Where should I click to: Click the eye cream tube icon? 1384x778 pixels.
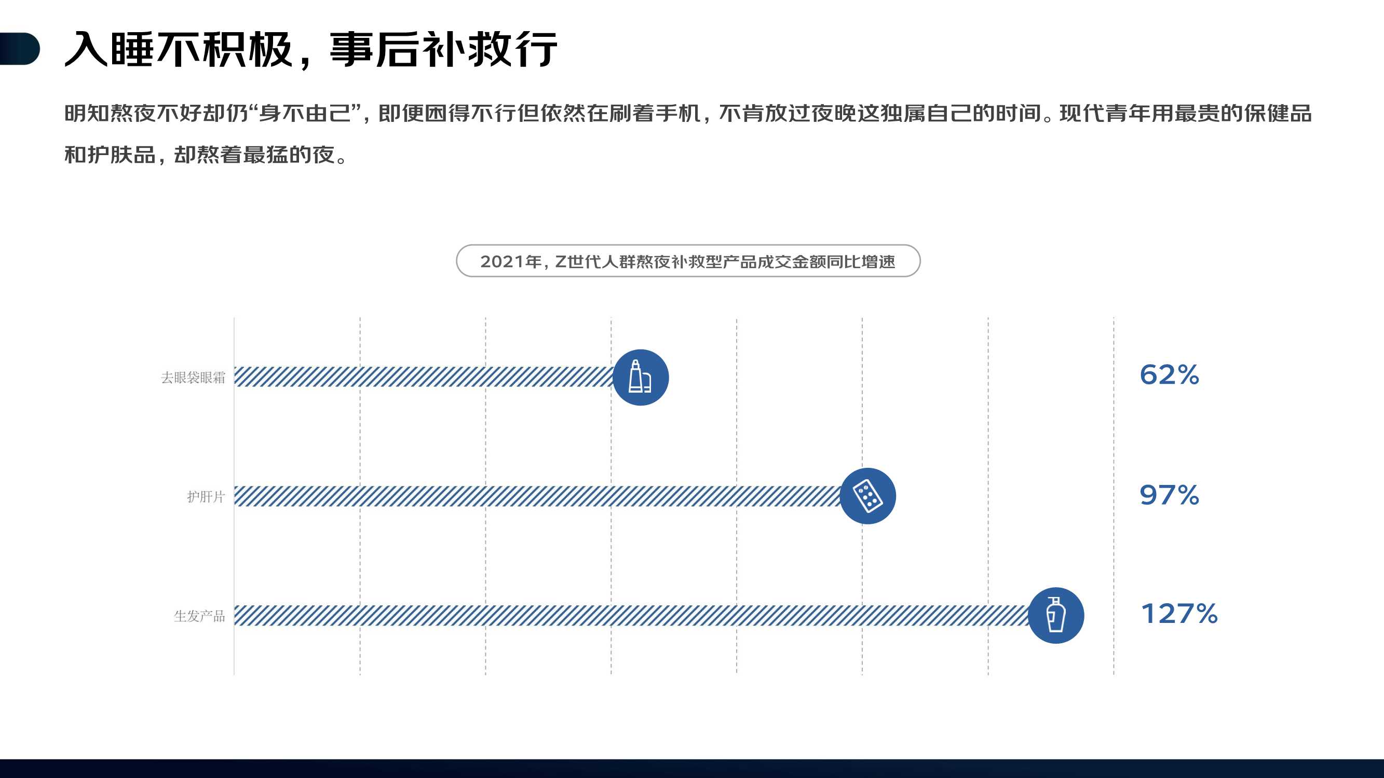tap(641, 378)
